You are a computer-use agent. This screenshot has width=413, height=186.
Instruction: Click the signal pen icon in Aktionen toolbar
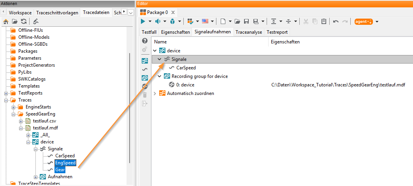(x=36, y=22)
